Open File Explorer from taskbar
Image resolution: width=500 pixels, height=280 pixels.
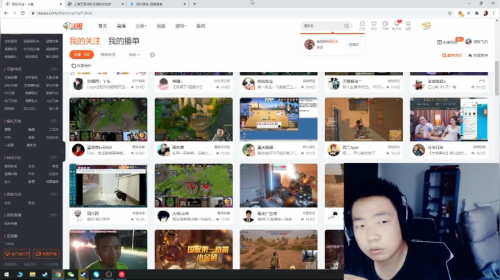32,274
